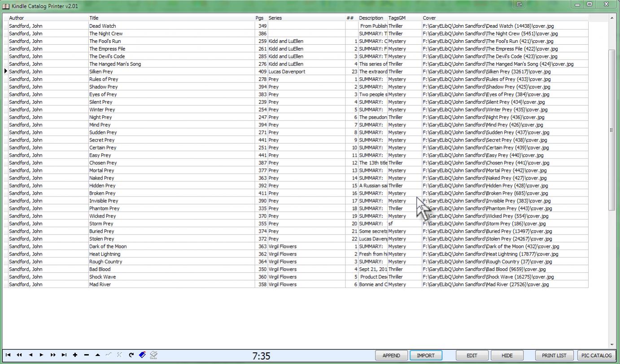Click the 'From Publish' description cell
The height and width of the screenshot is (364, 620).
point(373,26)
